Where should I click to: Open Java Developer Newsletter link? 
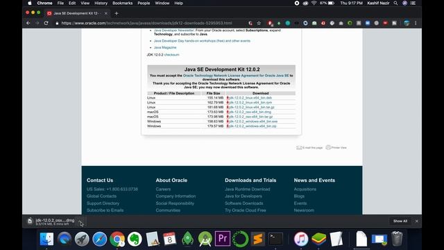pos(174,30)
